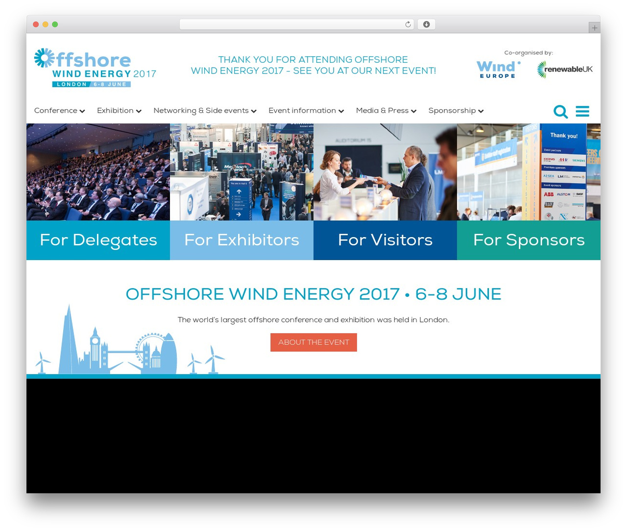Click the Offshore Wind Energy 2017 logo
This screenshot has width=627, height=531.
95,68
